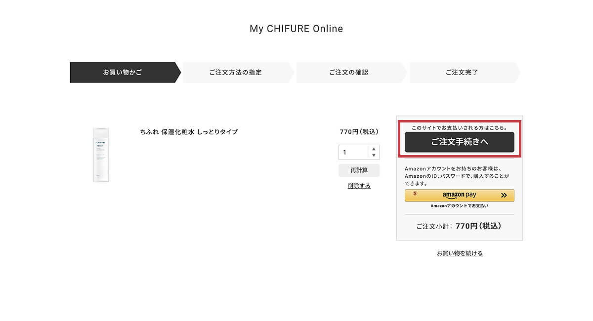Viewport: 593px width, 321px height.
Task: Open the ちふれ 保湿化粧水 しっとりタイプ product name
Action: [x=189, y=132]
